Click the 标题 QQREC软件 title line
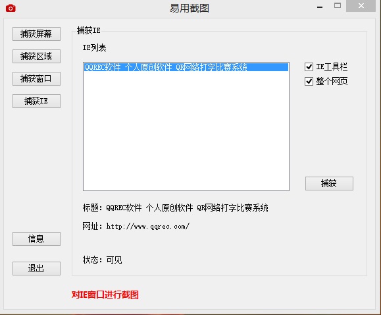The width and height of the screenshot is (381, 315). point(175,208)
